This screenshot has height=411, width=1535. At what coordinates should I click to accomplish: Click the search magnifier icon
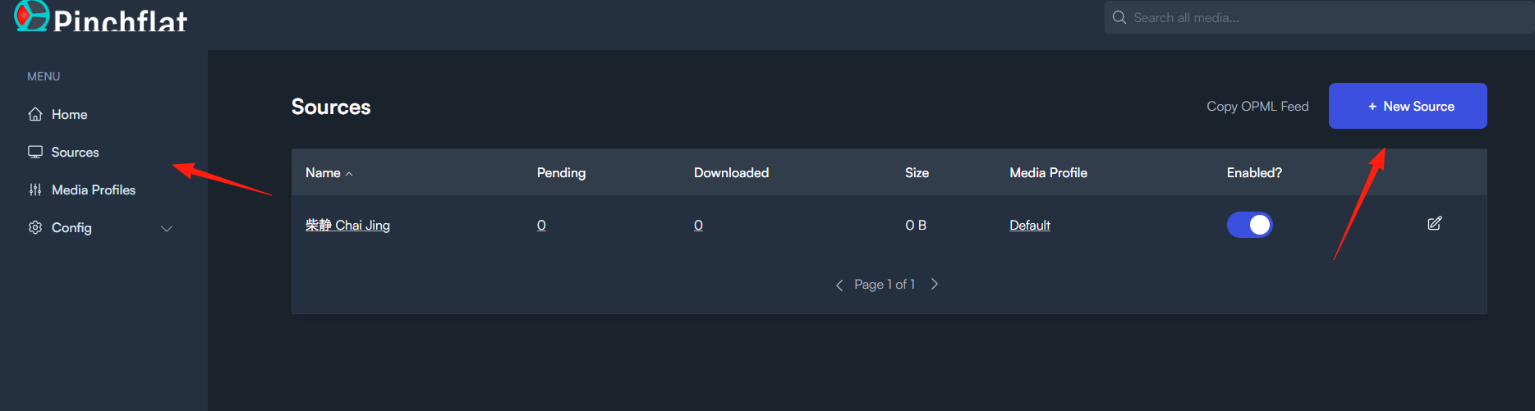1119,17
